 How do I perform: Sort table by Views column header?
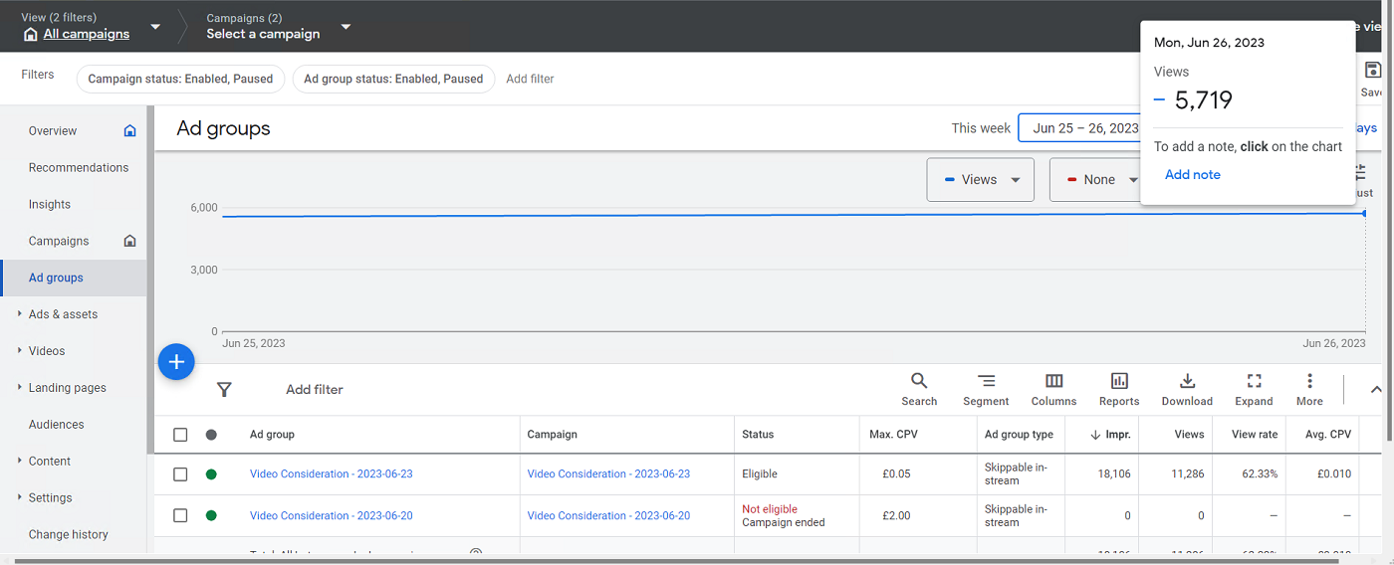point(1189,435)
